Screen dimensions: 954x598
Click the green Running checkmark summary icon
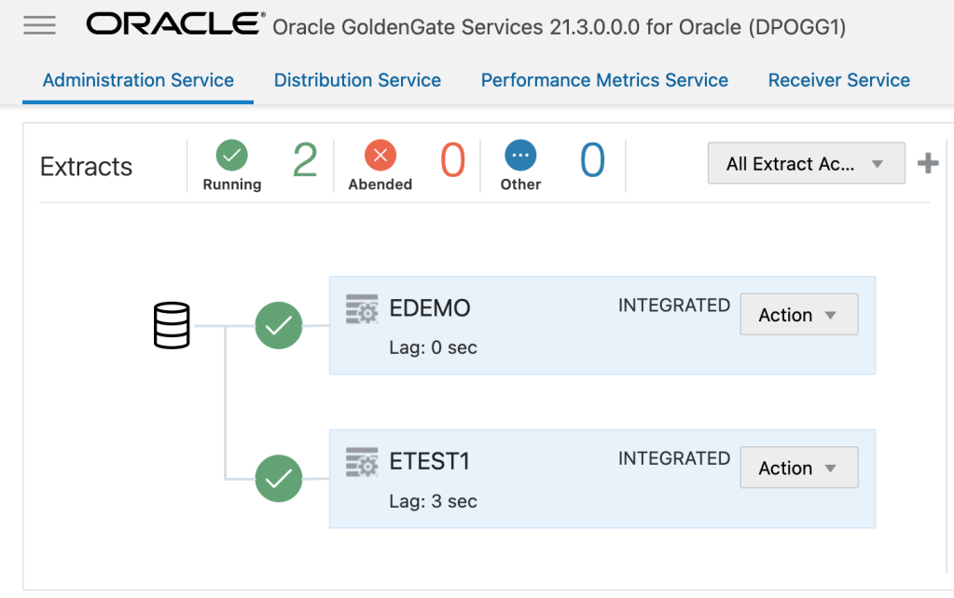(231, 154)
